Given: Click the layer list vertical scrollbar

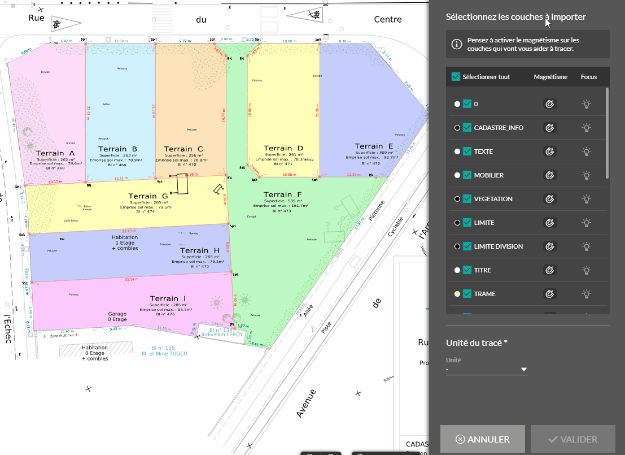Looking at the screenshot, I should tap(607, 133).
